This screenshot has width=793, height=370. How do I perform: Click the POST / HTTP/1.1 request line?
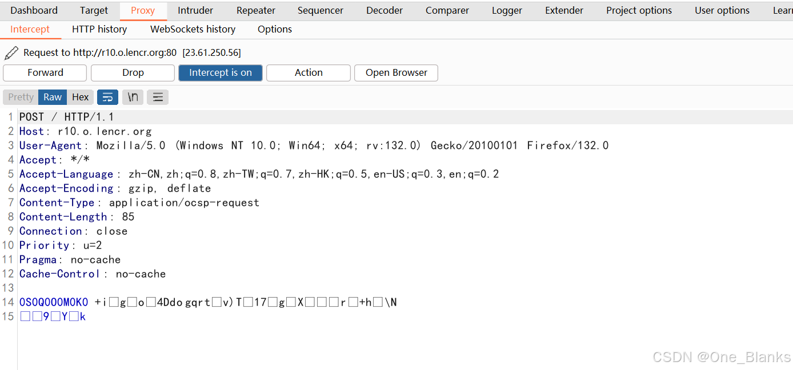(x=67, y=117)
